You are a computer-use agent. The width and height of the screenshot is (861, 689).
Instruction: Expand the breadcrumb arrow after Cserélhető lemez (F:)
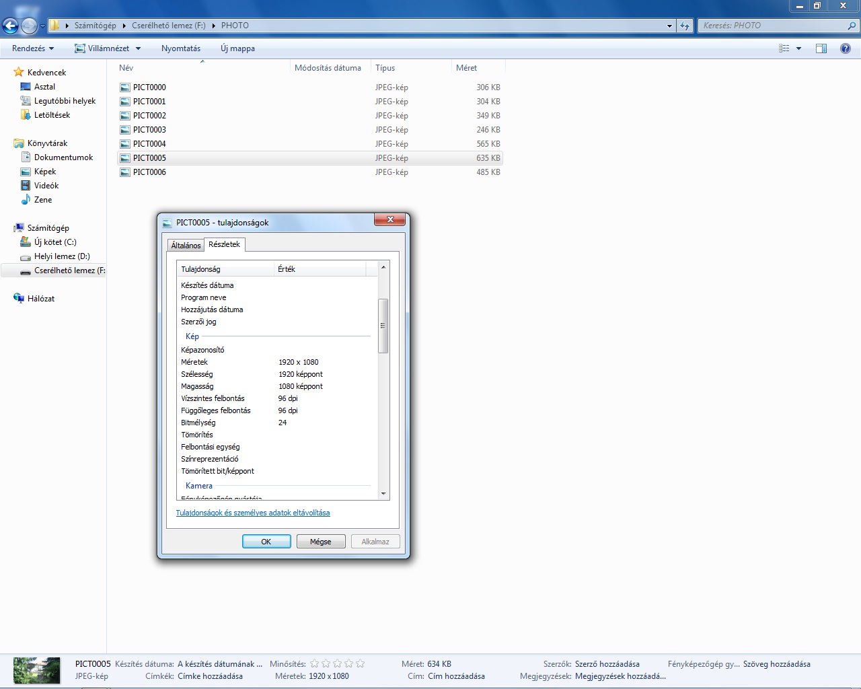point(214,26)
